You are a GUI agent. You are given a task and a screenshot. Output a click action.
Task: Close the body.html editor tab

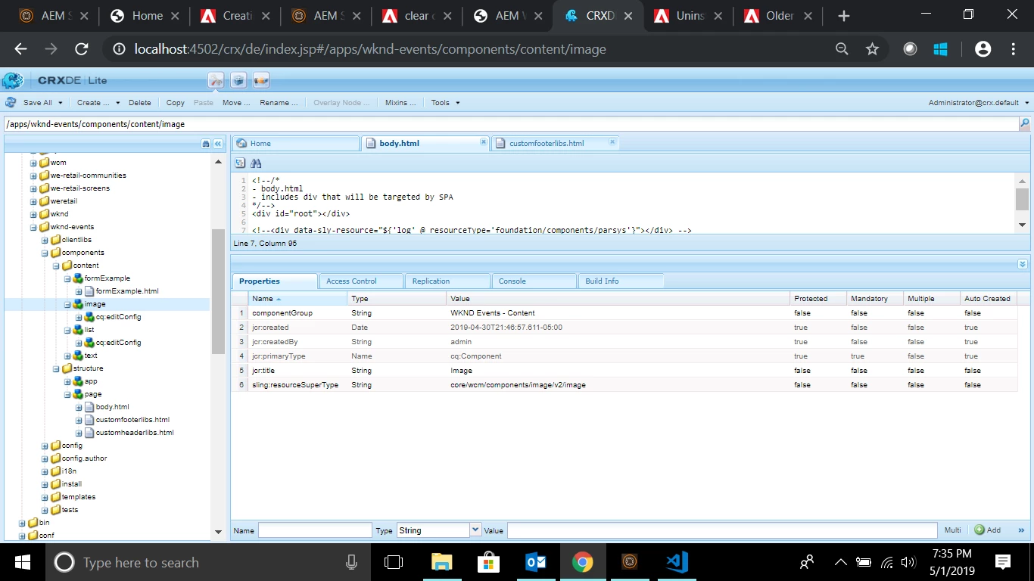[x=484, y=142]
